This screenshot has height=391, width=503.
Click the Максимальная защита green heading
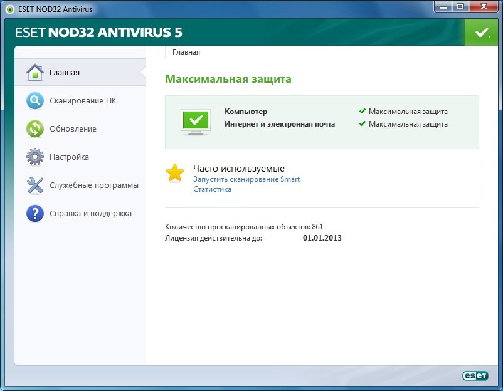point(228,79)
